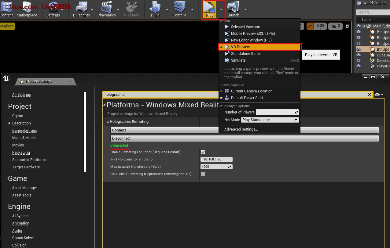Screen dimensions: 390x248
Task: Click the Disconnect button
Action: point(245,138)
